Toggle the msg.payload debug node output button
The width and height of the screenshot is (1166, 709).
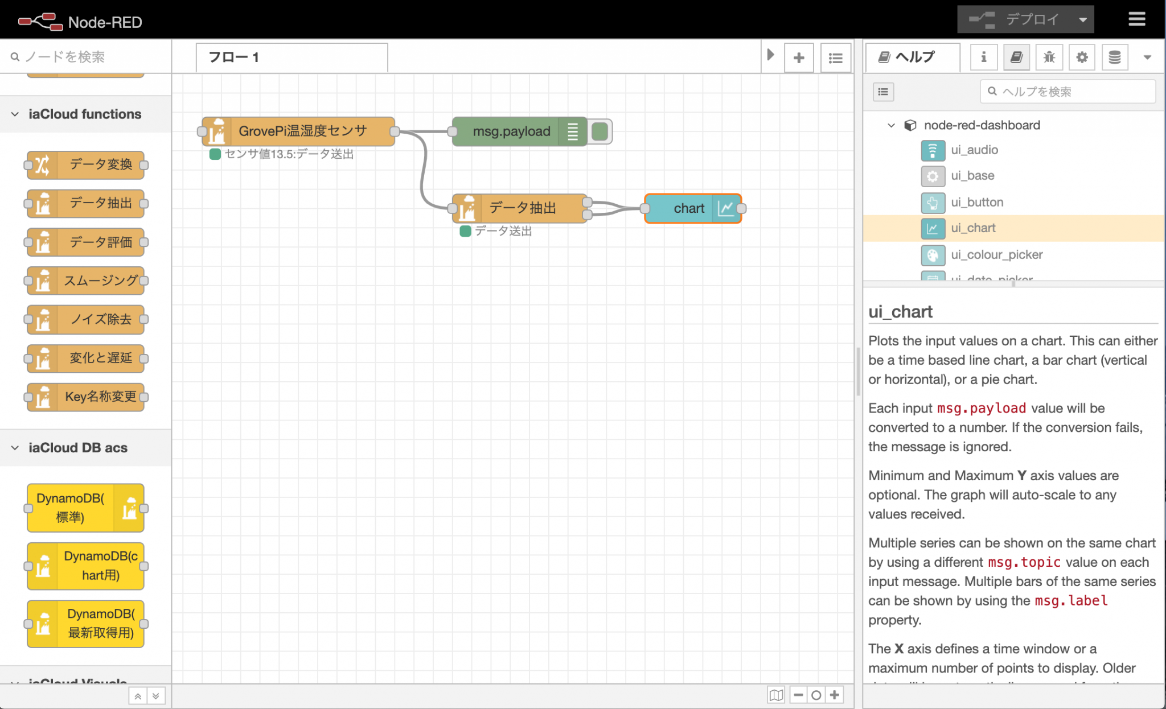600,131
